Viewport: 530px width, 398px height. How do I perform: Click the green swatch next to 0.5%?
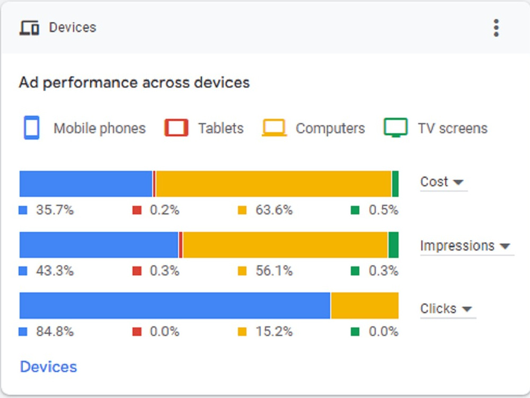tap(355, 210)
